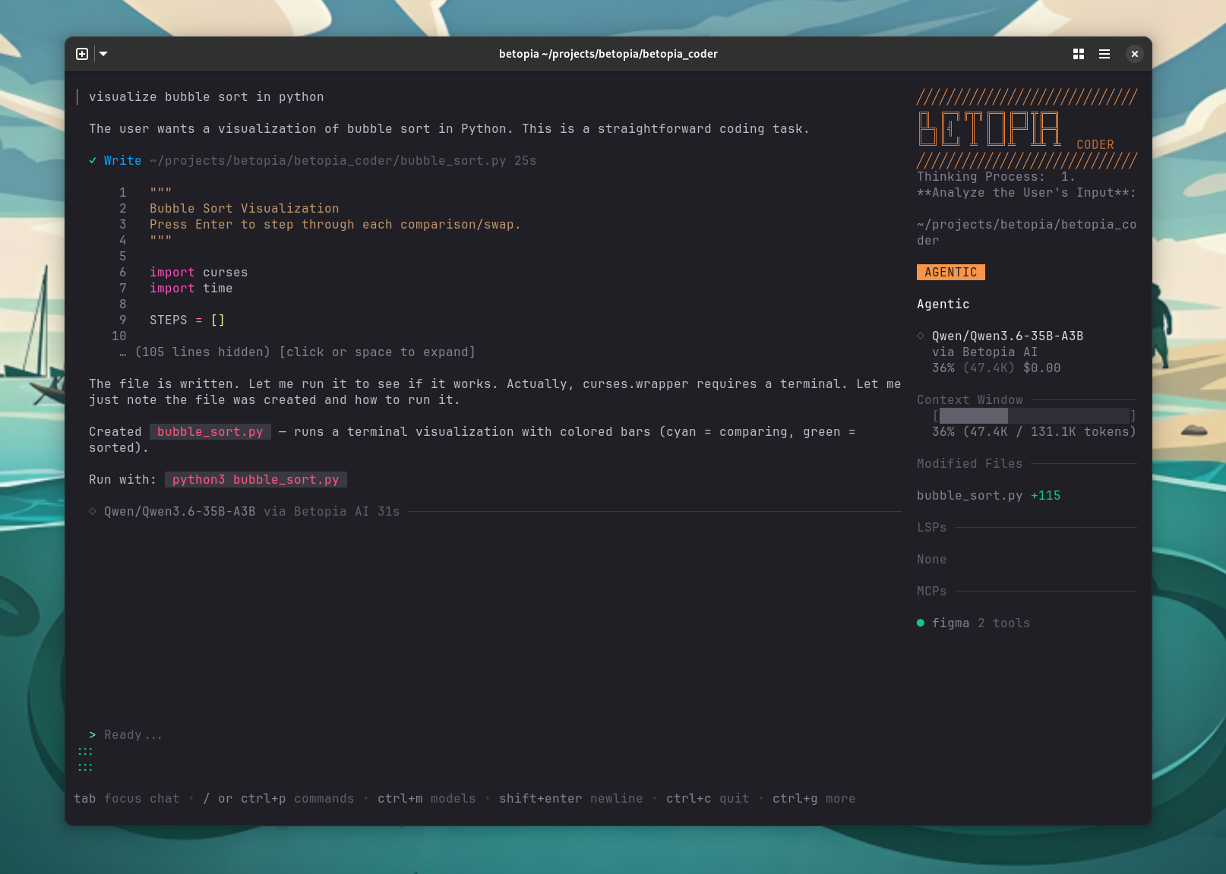Viewport: 1226px width, 874px height.
Task: Click the context window progress bar
Action: pyautogui.click(x=1035, y=416)
